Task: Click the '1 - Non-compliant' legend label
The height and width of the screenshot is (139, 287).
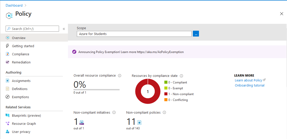Action: pos(181,94)
